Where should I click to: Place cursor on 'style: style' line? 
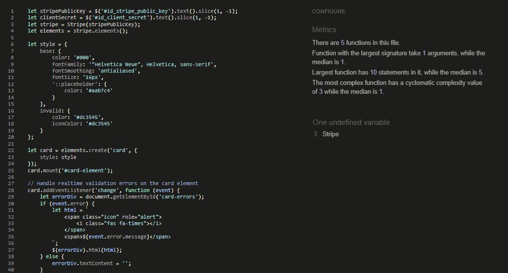click(58, 157)
